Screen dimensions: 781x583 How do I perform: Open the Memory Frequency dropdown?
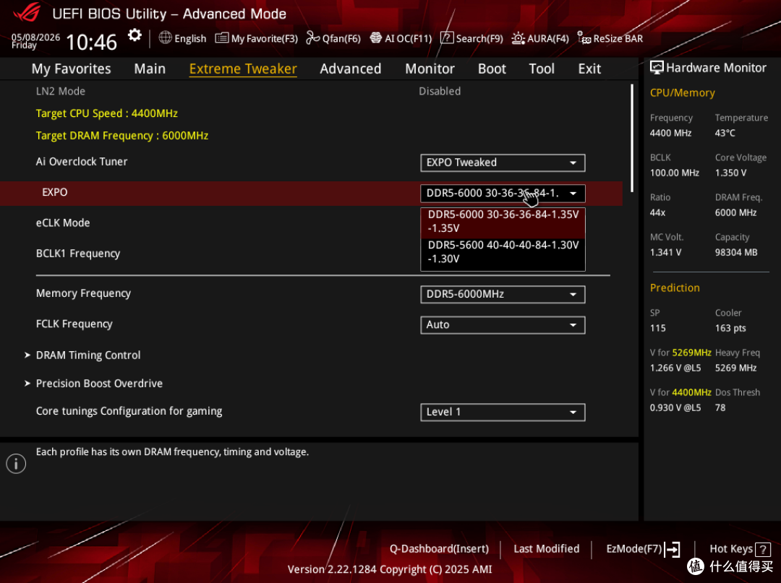click(x=503, y=294)
